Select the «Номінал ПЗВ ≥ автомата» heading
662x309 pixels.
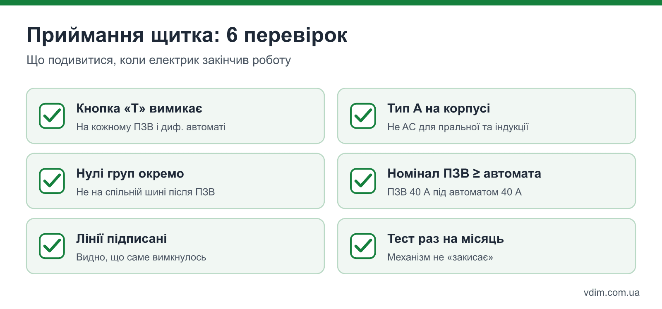click(464, 173)
